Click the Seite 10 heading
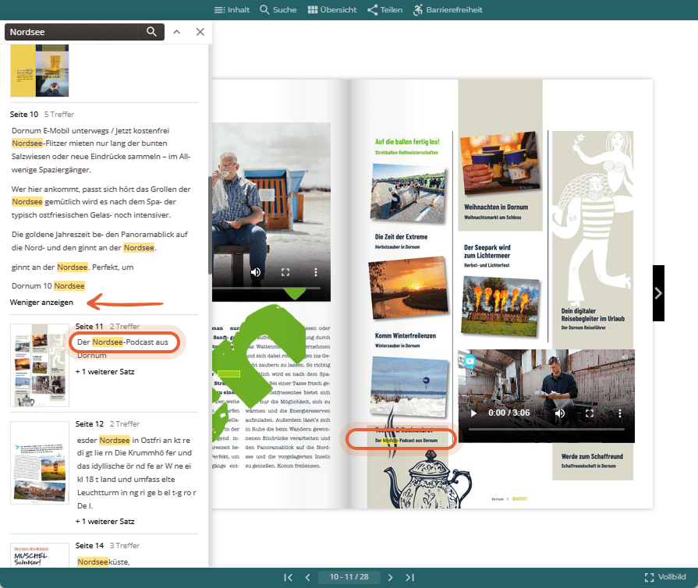The height and width of the screenshot is (588, 698). pyautogui.click(x=24, y=115)
